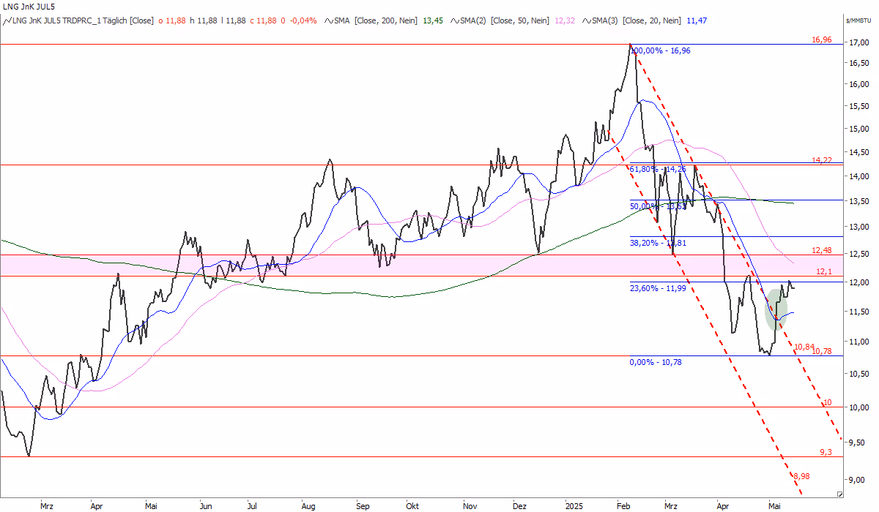
Task: Click the percent change '-0,04%' in legend
Action: click(303, 20)
